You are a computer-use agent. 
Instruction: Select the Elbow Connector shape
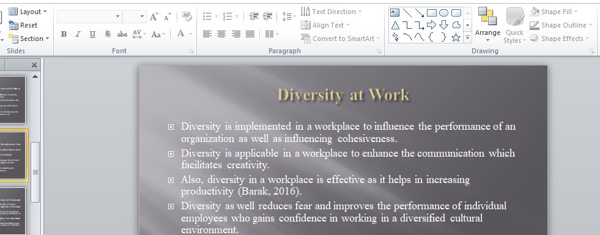(407, 25)
